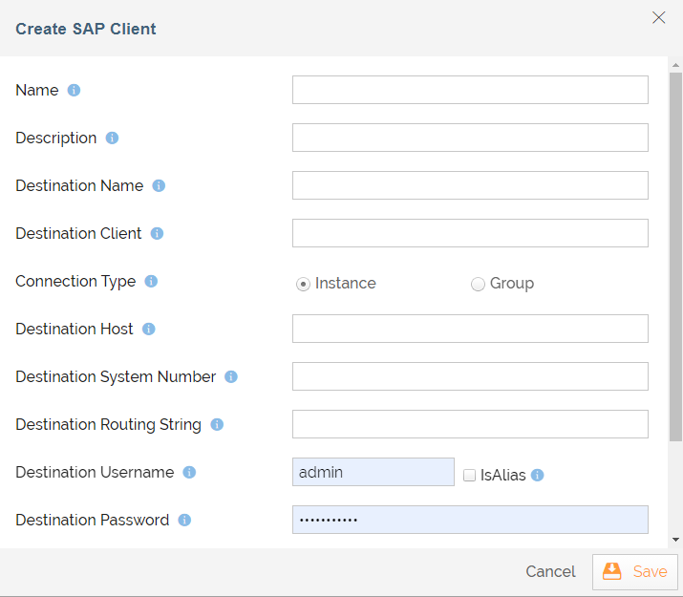The width and height of the screenshot is (683, 597).
Task: Click the info icon beside IsAlias
Action: point(537,475)
